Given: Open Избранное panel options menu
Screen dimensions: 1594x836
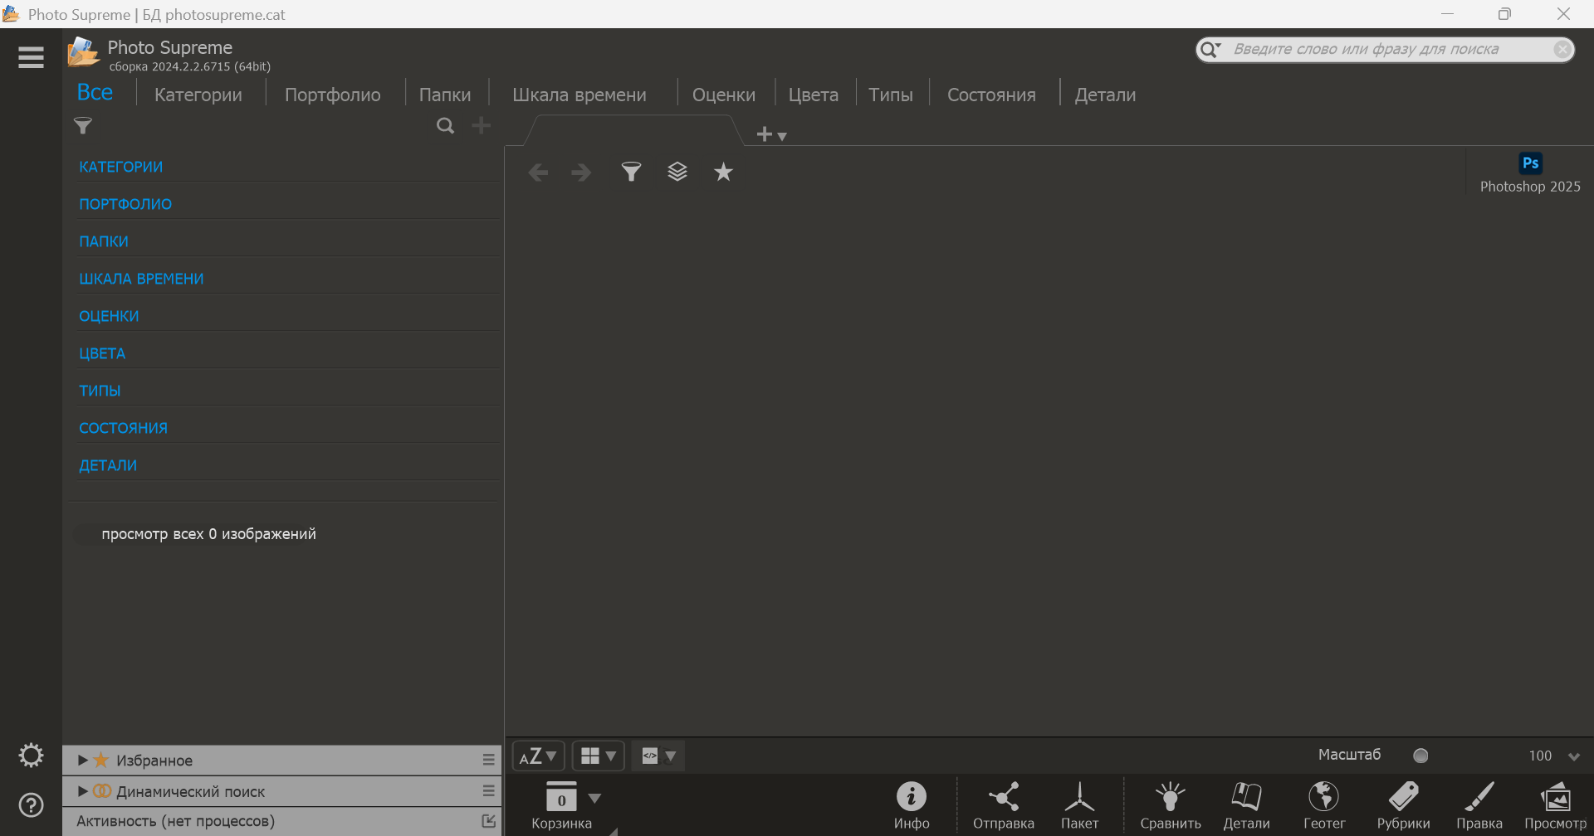Looking at the screenshot, I should tap(488, 760).
